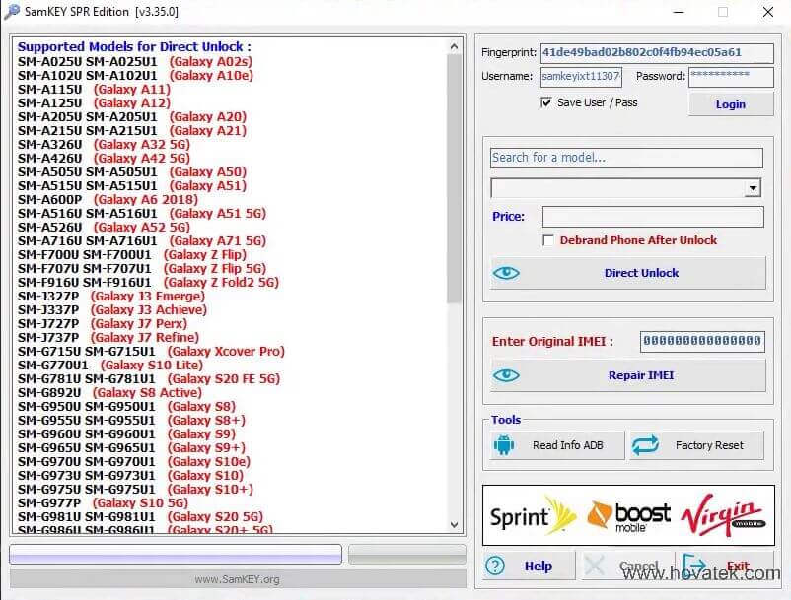The height and width of the screenshot is (600, 791).
Task: Click the Factory Reset button
Action: 697,445
